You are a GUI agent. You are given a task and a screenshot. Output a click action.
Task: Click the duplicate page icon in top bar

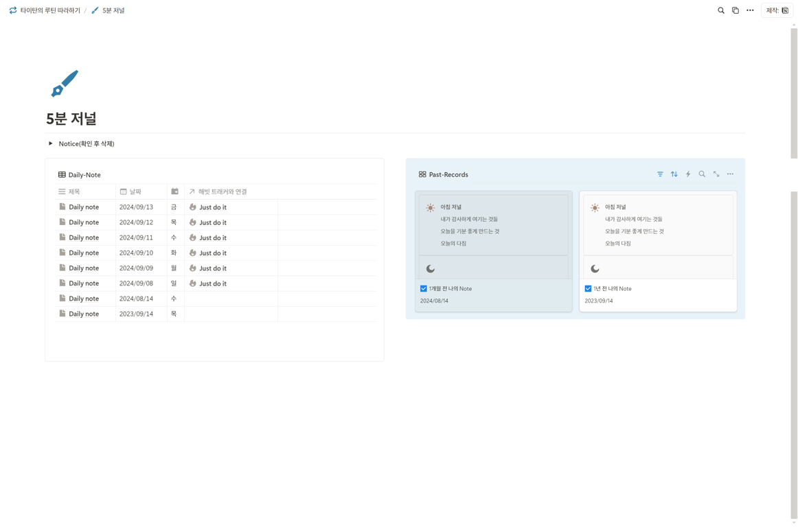tap(736, 10)
